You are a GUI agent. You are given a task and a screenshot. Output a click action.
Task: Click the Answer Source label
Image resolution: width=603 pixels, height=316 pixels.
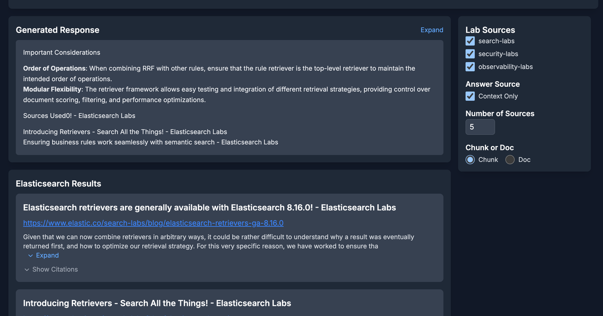tap(492, 84)
